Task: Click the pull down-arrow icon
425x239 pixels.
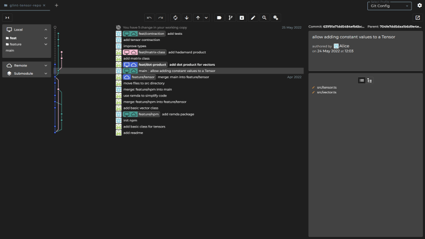Action: [186, 18]
